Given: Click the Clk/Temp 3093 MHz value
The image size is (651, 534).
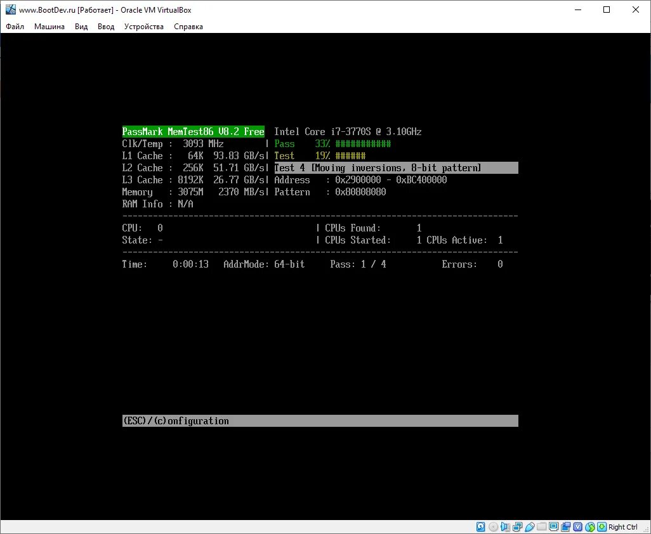Looking at the screenshot, I should pos(203,144).
